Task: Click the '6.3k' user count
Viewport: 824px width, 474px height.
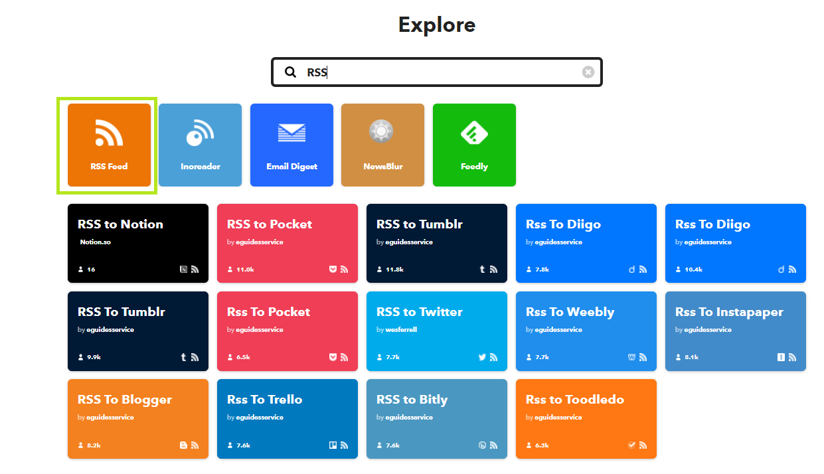Action: pos(542,445)
